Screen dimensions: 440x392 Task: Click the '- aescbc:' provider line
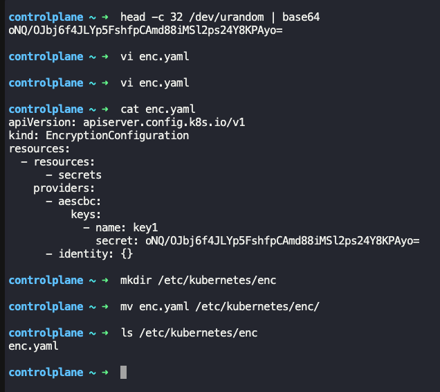73,202
